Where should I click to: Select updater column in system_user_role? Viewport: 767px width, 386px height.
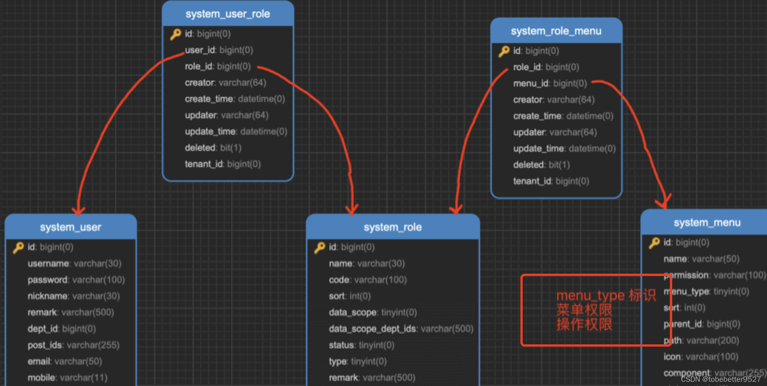(227, 115)
